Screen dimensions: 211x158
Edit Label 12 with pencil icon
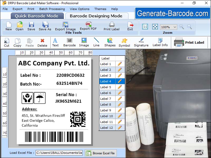point(120,127)
